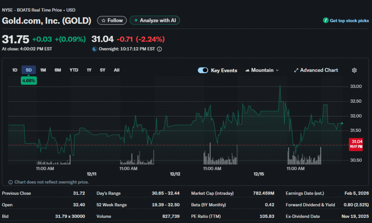This screenshot has width=372, height=223.
Task: Show the All time range
Action: pos(117,70)
